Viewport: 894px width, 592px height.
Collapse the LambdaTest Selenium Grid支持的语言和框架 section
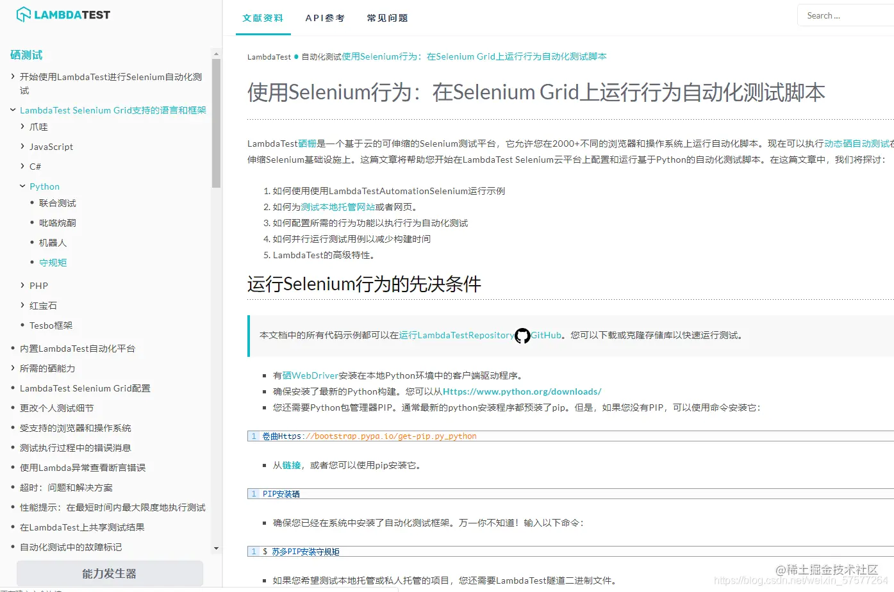[113, 110]
